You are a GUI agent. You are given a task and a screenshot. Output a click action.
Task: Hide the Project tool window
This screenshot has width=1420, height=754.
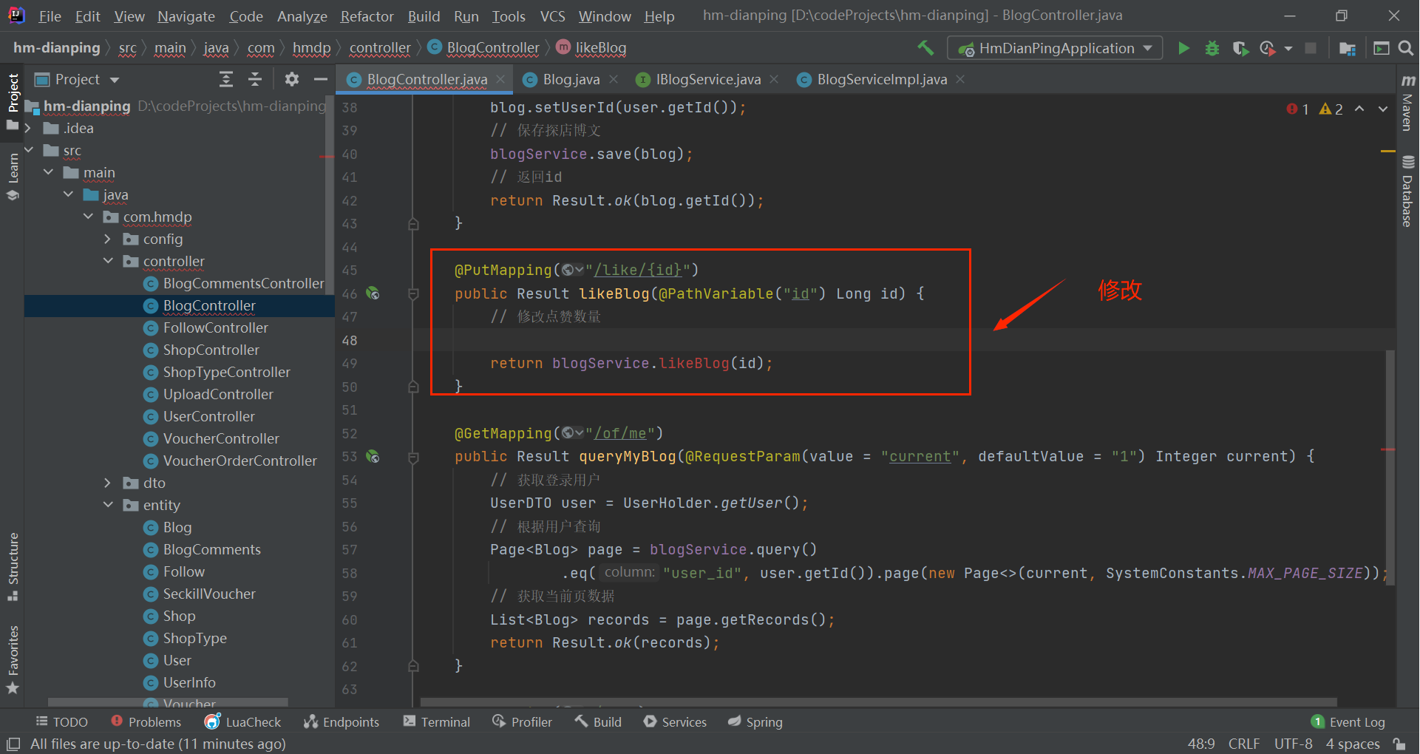click(320, 79)
